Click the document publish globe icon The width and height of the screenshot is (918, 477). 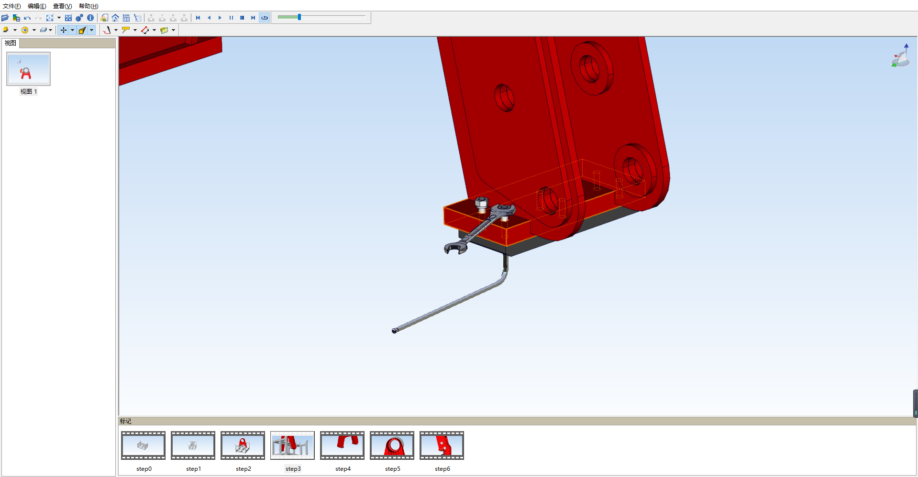104,18
